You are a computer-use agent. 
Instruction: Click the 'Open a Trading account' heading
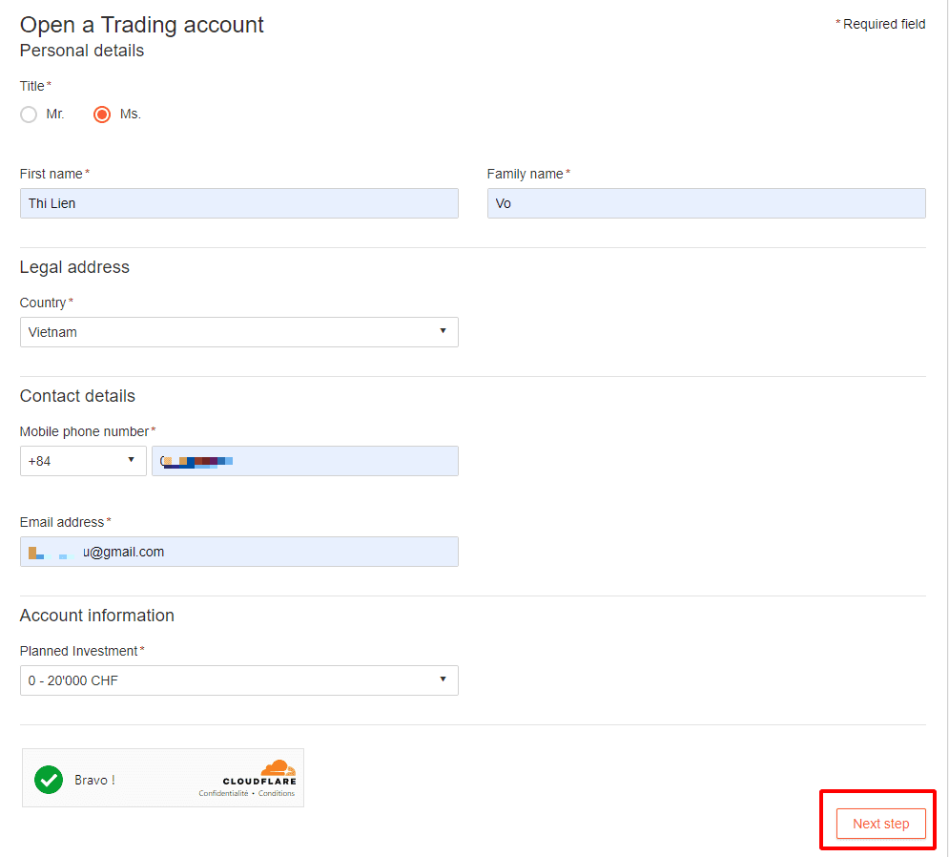141,25
